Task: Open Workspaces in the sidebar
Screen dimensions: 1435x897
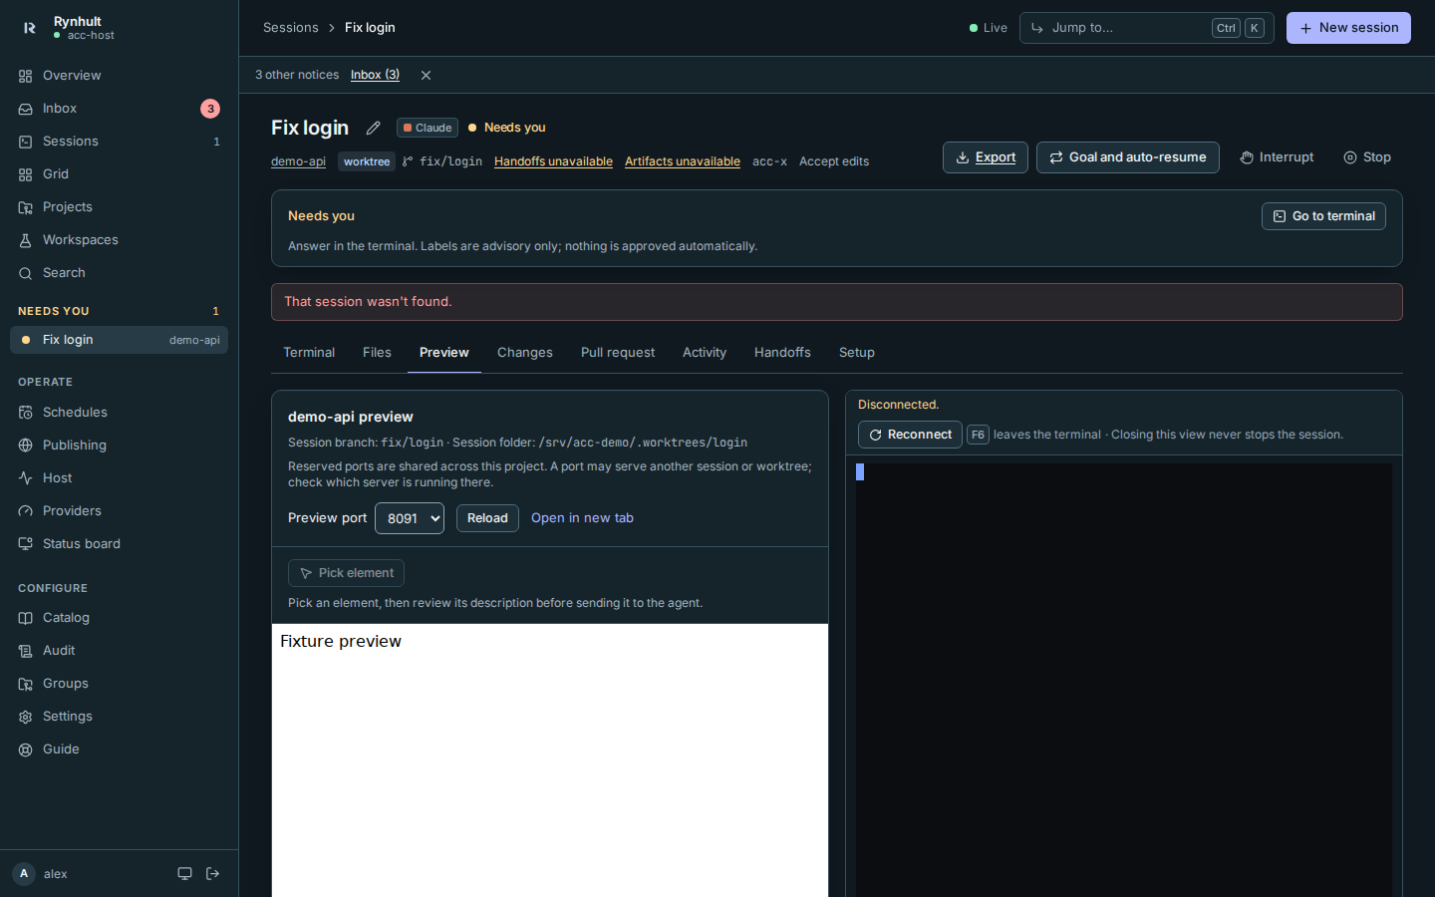Action: point(119,240)
